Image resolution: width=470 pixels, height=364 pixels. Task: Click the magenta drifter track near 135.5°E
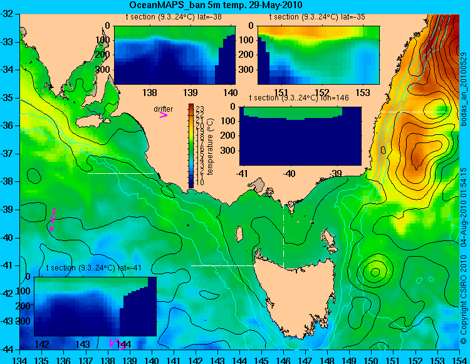[53, 220]
